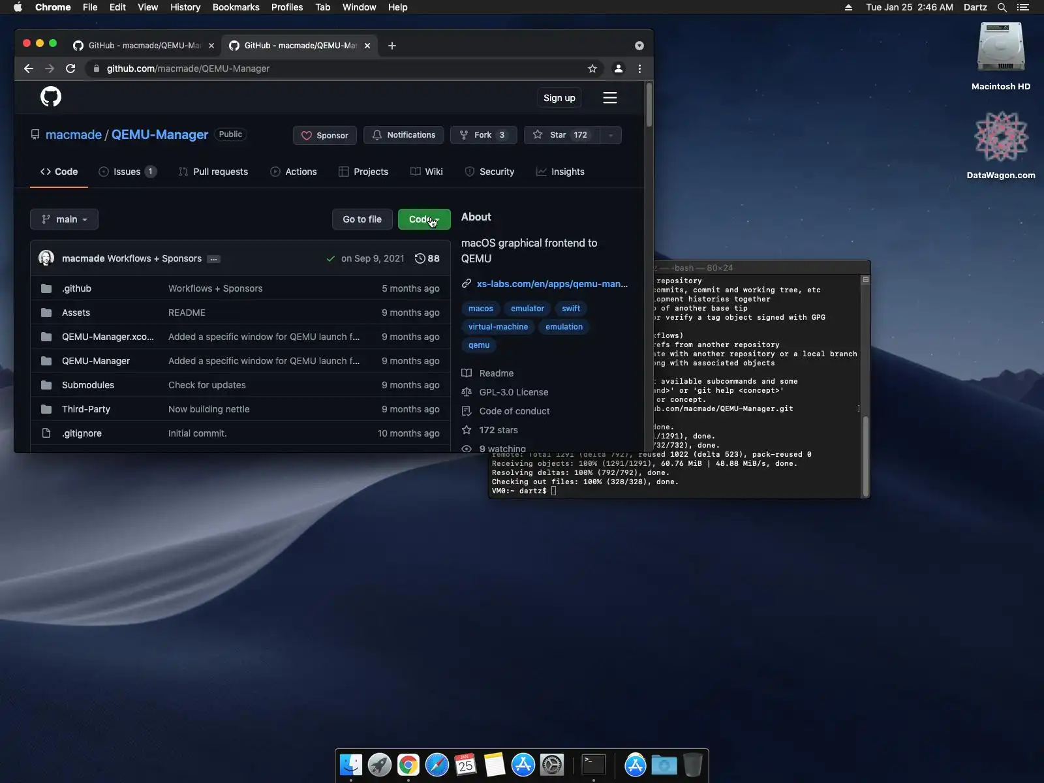View the Insights tab
Screen dimensions: 1044x783
click(x=560, y=172)
